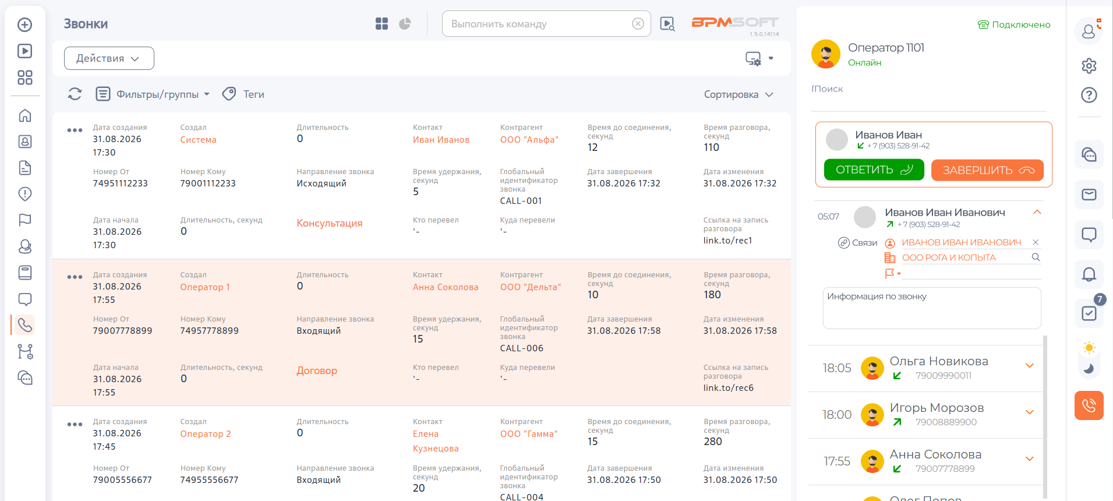The width and height of the screenshot is (1113, 501).
Task: Click the Поиск field in phone panel
Action: tap(928, 89)
